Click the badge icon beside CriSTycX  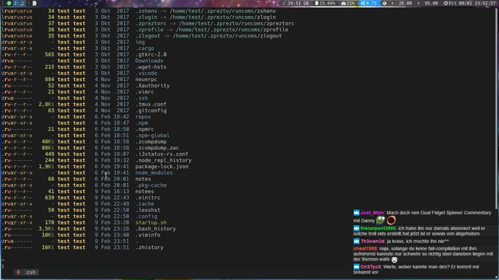coord(356,267)
